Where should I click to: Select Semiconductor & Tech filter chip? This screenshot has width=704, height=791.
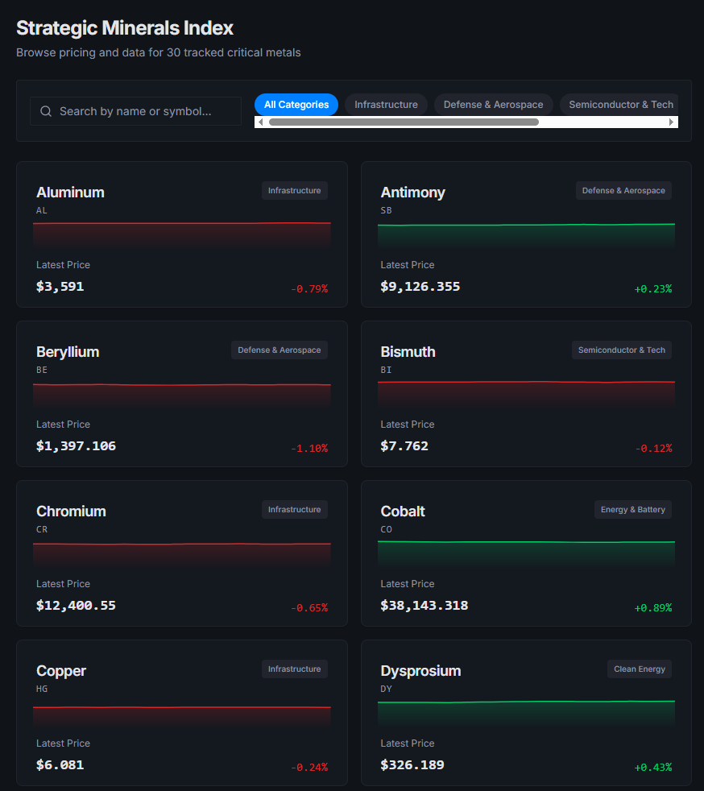tap(619, 105)
